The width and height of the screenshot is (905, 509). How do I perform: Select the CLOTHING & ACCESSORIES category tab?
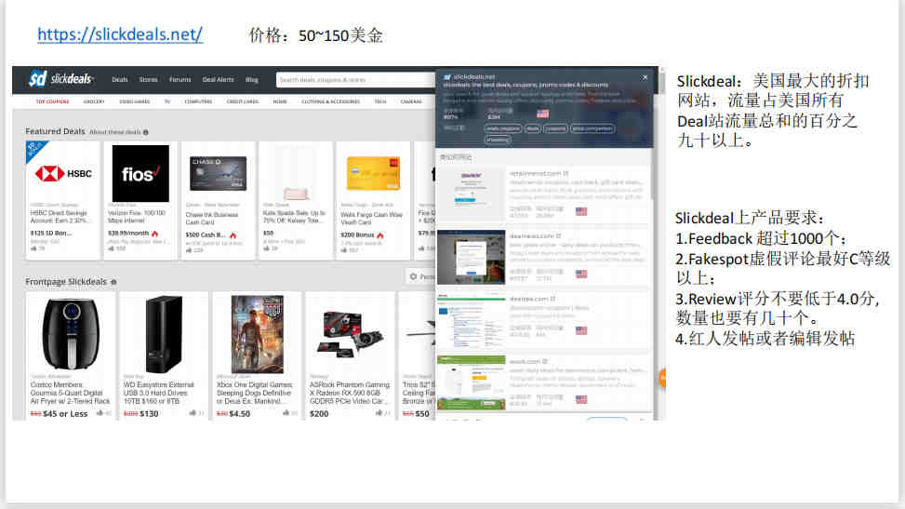pyautogui.click(x=331, y=101)
